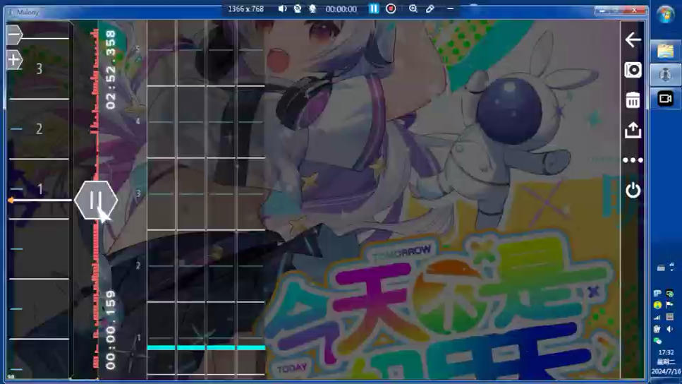
Task: Click the camera icon below the back arrow
Action: pyautogui.click(x=633, y=70)
